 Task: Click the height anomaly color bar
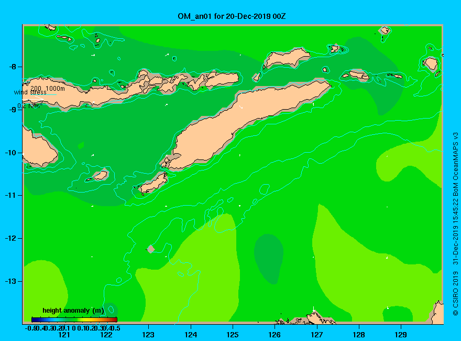pyautogui.click(x=74, y=319)
